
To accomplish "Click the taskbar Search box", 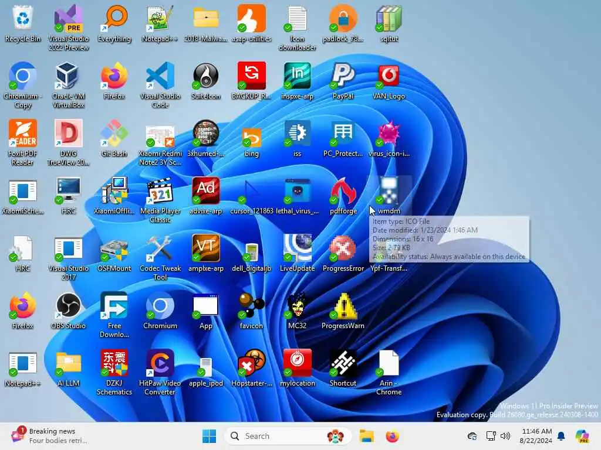I will click(288, 436).
